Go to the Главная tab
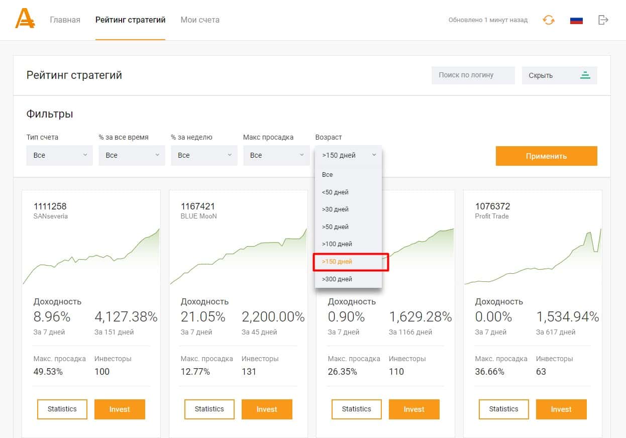Screen dimensions: 626x438 click(65, 20)
